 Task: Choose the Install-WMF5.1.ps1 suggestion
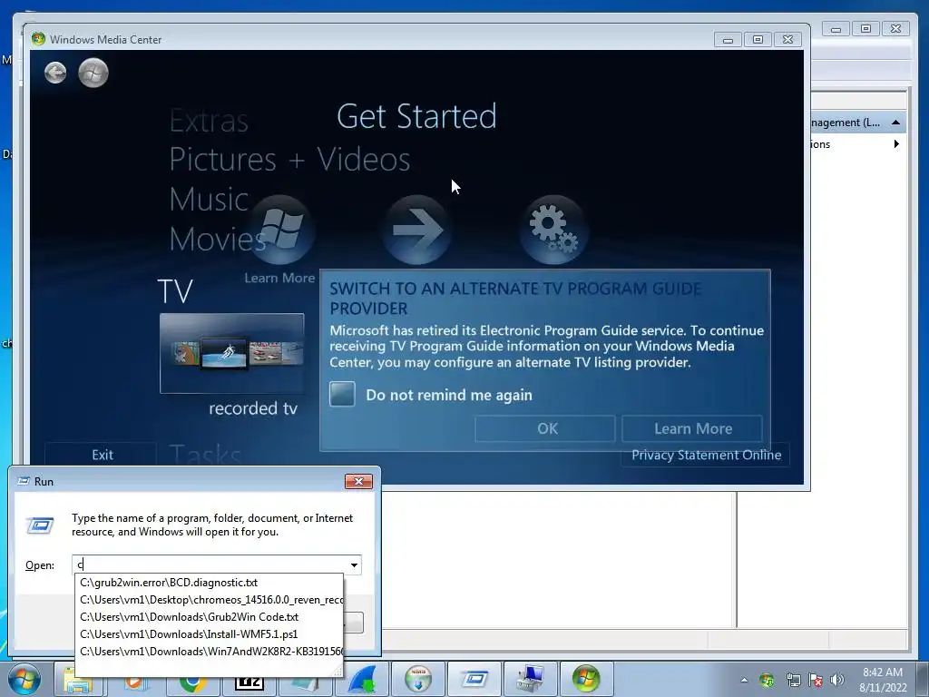pyautogui.click(x=210, y=634)
